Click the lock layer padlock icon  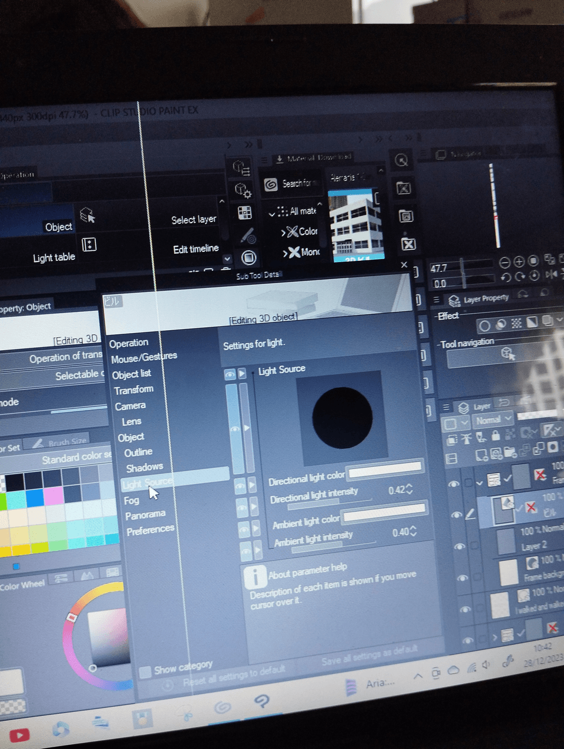[496, 435]
